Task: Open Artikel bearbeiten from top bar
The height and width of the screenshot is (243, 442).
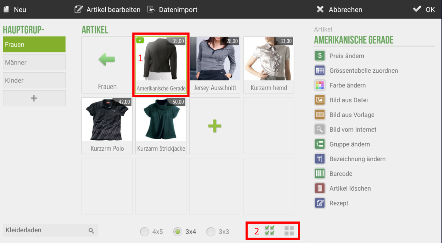Action: click(x=113, y=10)
